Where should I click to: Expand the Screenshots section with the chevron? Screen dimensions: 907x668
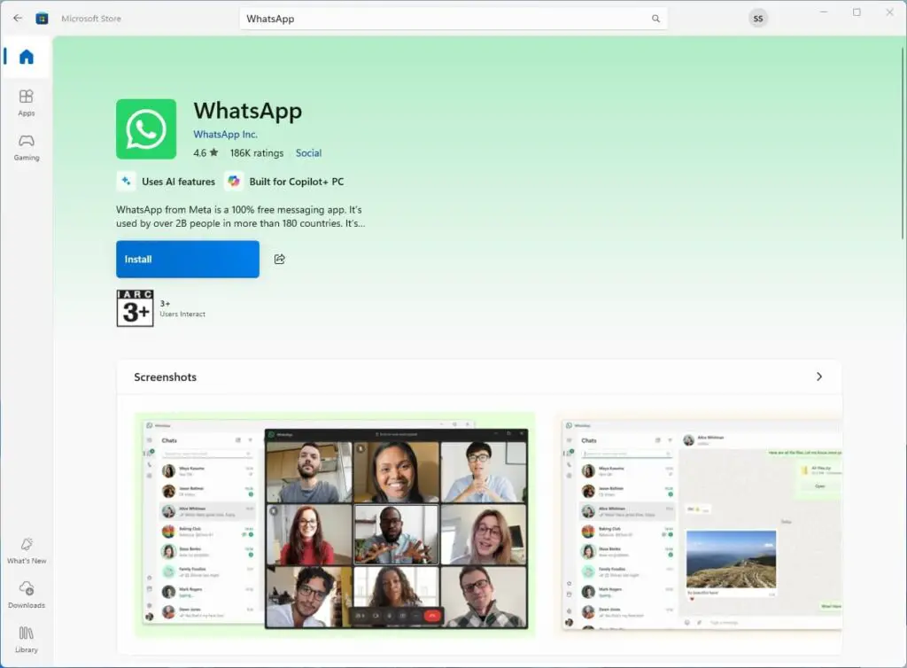819,376
